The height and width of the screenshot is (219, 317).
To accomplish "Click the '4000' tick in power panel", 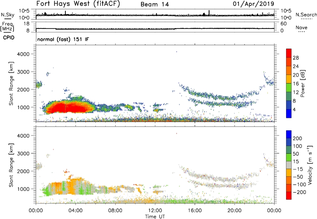I will pos(23,54).
